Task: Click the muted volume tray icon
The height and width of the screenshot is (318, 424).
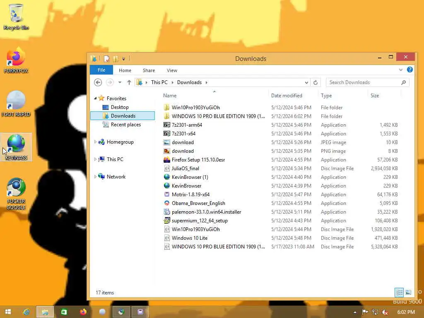Action: [385, 312]
